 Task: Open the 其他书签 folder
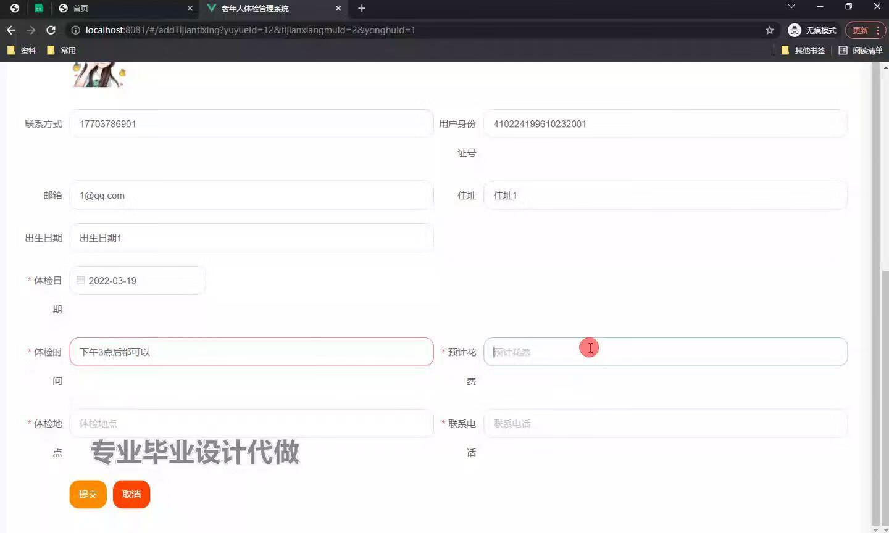[803, 51]
